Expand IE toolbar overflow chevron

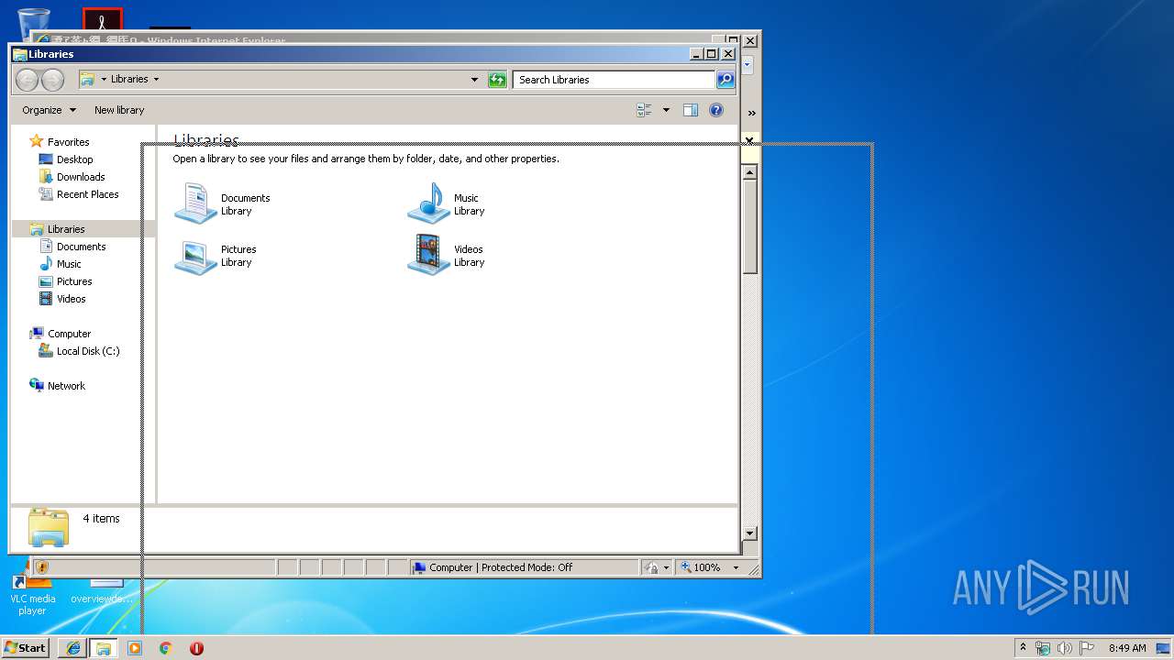(x=751, y=113)
